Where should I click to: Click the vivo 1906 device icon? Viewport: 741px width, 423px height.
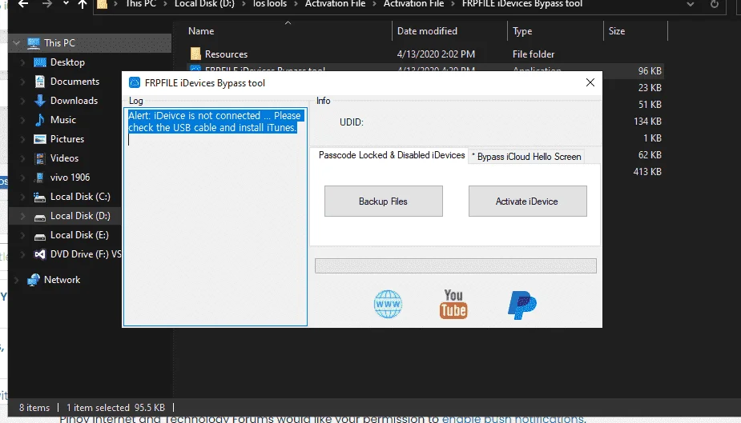pyautogui.click(x=40, y=178)
